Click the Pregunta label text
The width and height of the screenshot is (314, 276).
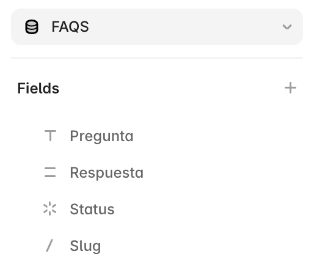(101, 136)
